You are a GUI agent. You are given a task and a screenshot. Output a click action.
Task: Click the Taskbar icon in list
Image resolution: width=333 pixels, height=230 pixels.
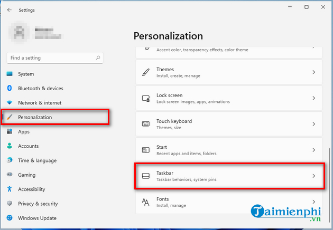pyautogui.click(x=146, y=176)
